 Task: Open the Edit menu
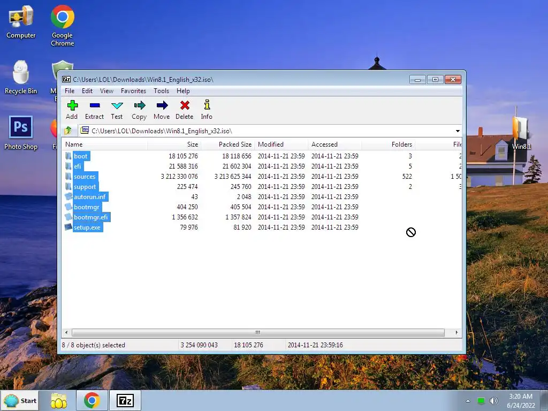pyautogui.click(x=87, y=91)
